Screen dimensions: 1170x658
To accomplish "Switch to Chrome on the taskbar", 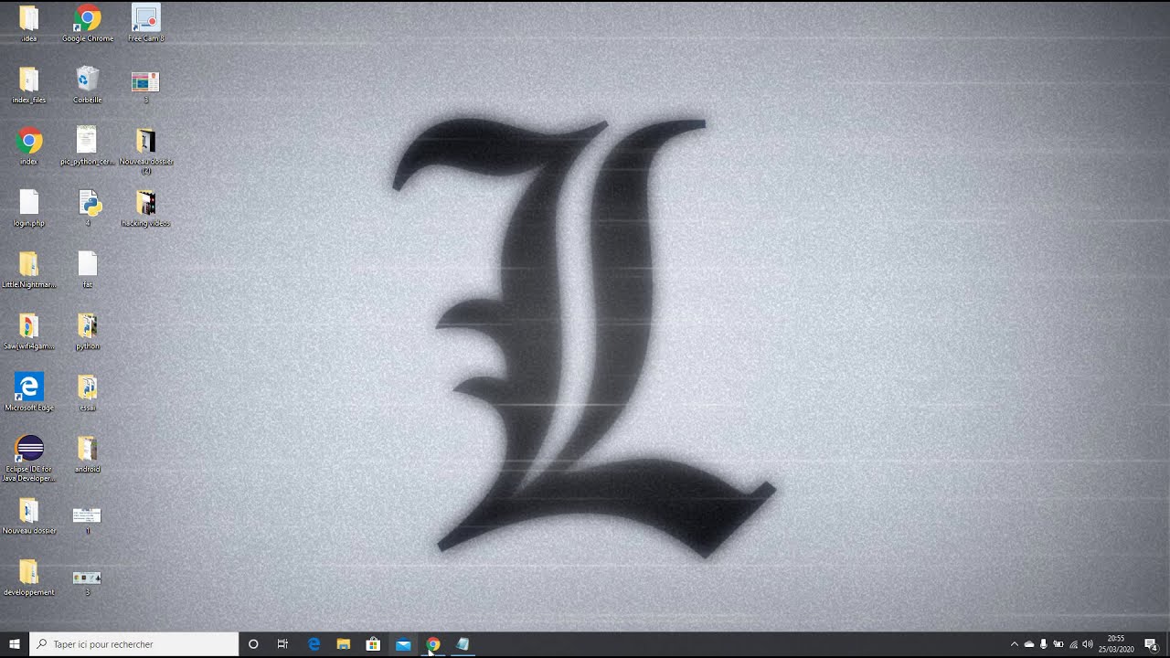I will point(433,644).
